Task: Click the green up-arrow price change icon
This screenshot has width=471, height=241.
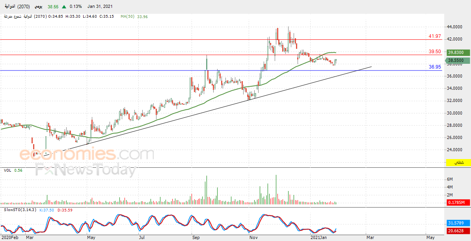Action: click(x=64, y=6)
